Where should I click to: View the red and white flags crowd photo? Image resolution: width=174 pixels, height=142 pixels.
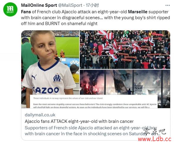pyautogui.click(x=125, y=50)
